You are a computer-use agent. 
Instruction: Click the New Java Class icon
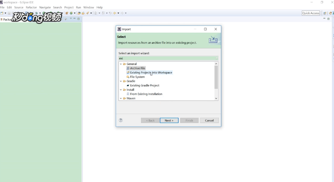tap(71, 13)
